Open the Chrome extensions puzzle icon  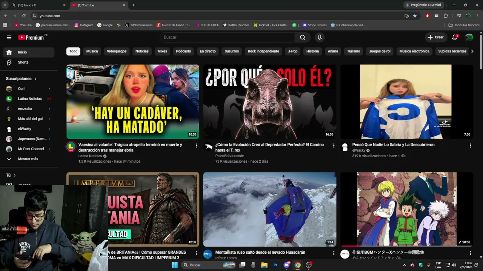pos(446,16)
